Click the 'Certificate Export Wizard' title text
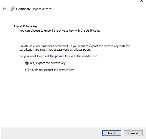Viewport: 146px width, 139px height. [34, 9]
